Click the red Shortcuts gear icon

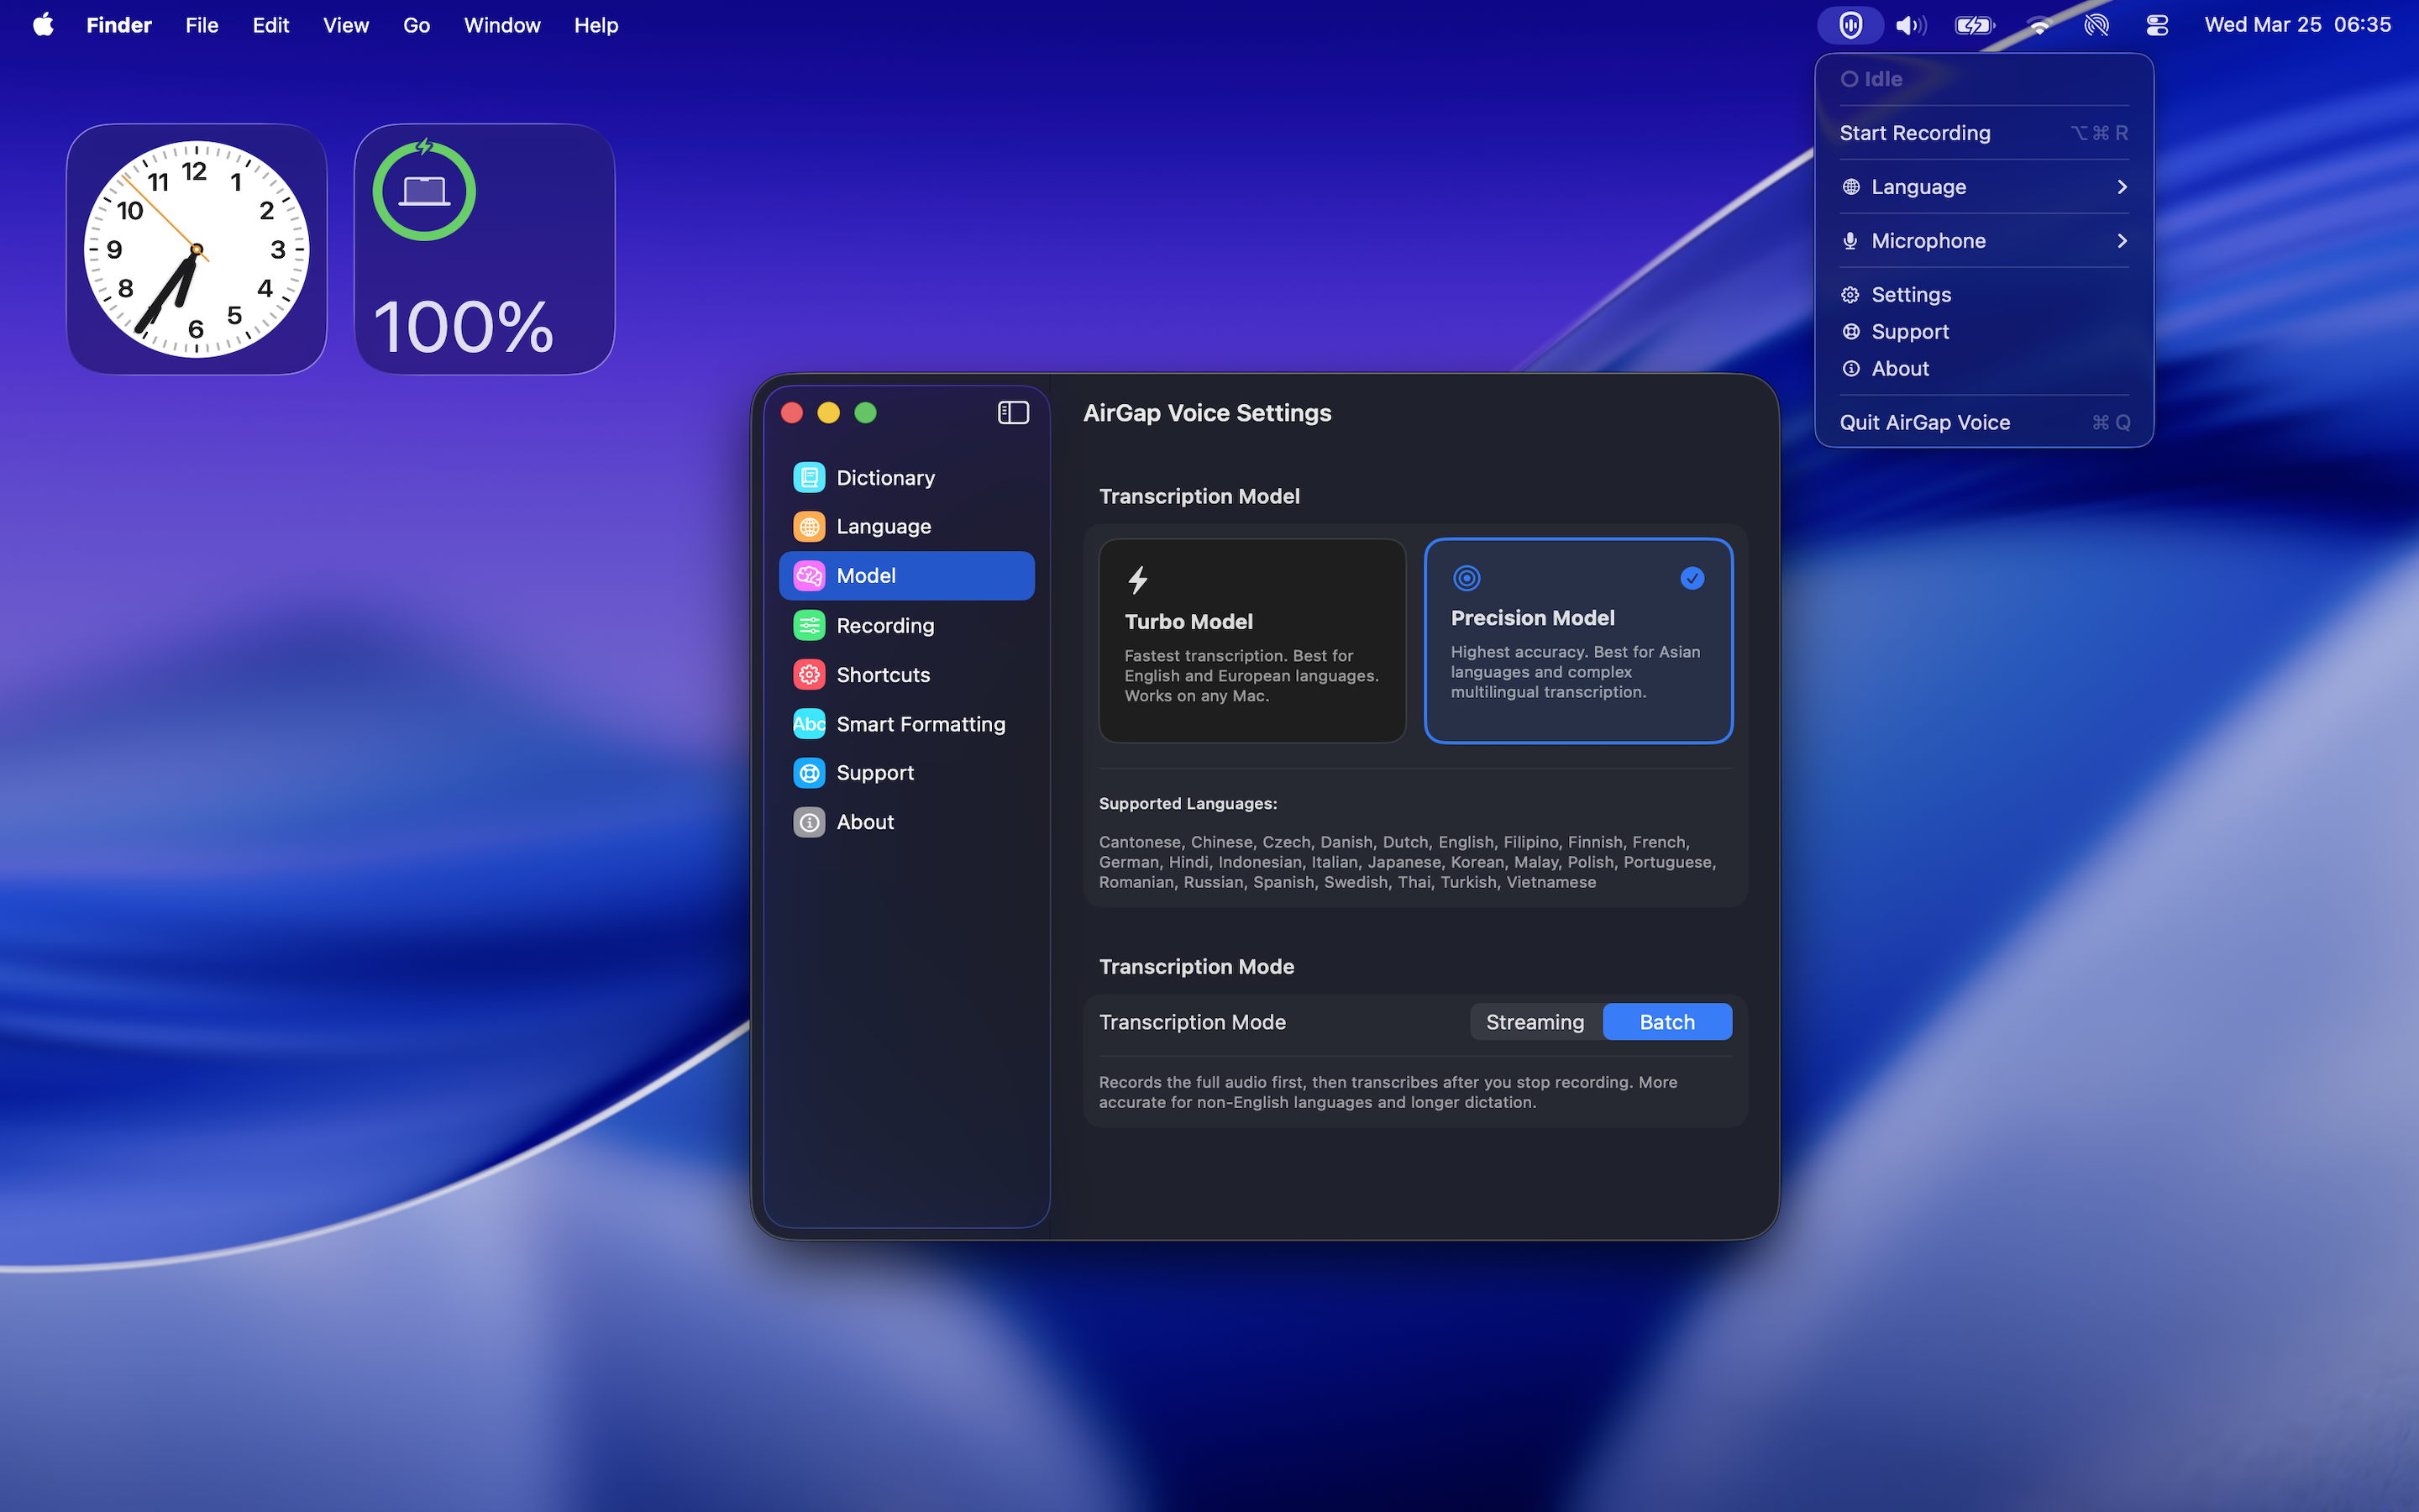(809, 675)
